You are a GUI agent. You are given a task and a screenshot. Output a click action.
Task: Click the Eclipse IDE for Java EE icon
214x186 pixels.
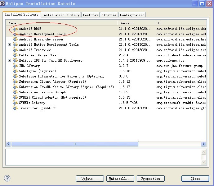coord(15,60)
